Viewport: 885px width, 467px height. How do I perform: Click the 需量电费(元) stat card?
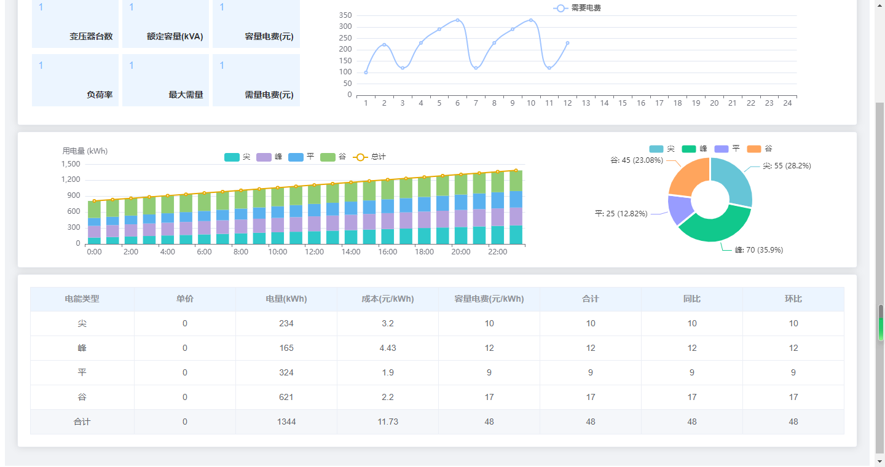click(256, 80)
